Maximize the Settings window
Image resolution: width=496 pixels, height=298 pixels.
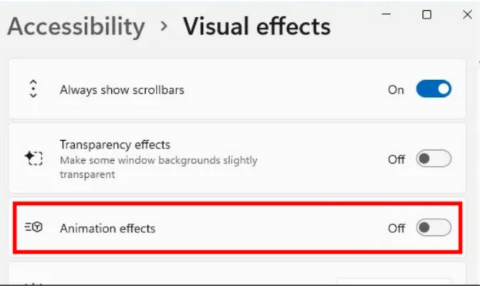(427, 15)
